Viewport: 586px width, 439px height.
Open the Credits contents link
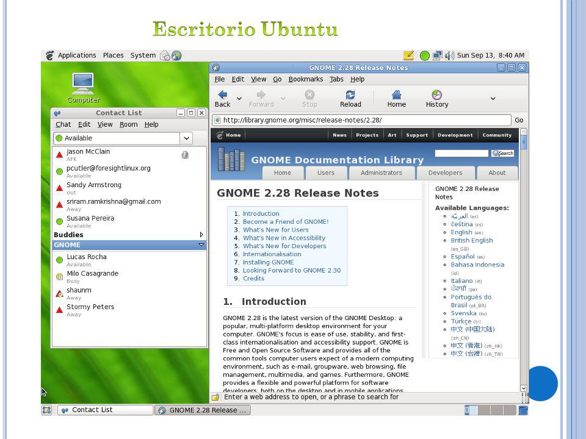pyautogui.click(x=253, y=279)
